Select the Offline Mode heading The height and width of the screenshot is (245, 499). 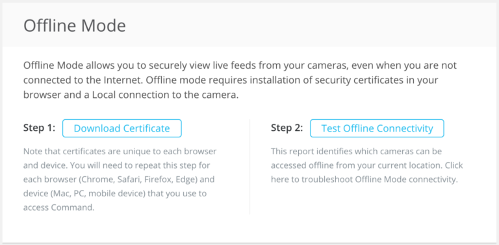75,26
